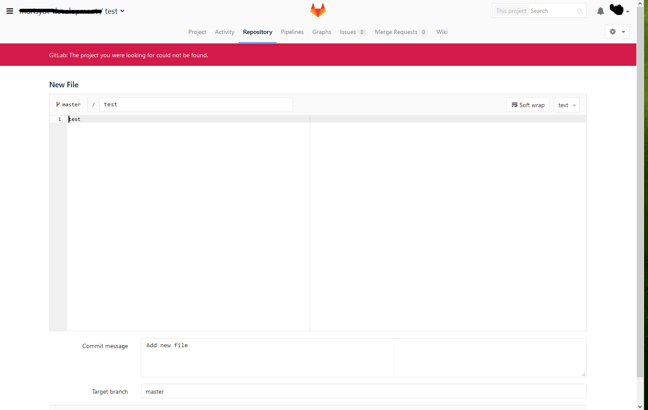Switch to the Pipelines tab
Viewport: 648px width, 410px height.
(x=292, y=32)
